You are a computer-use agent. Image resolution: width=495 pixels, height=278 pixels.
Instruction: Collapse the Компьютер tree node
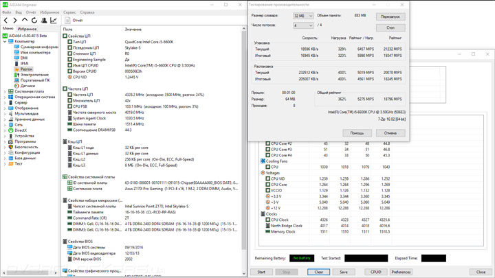pos(5,41)
